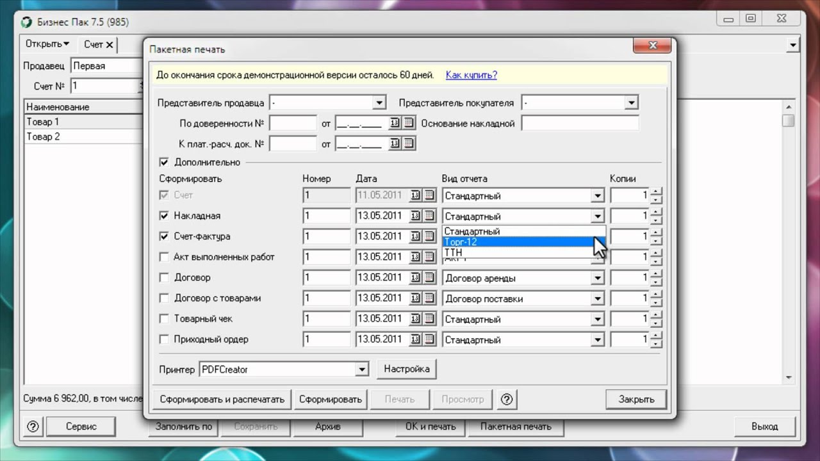Select Торг-12 in the dropdown list
Image resolution: width=820 pixels, height=461 pixels.
tap(523, 242)
